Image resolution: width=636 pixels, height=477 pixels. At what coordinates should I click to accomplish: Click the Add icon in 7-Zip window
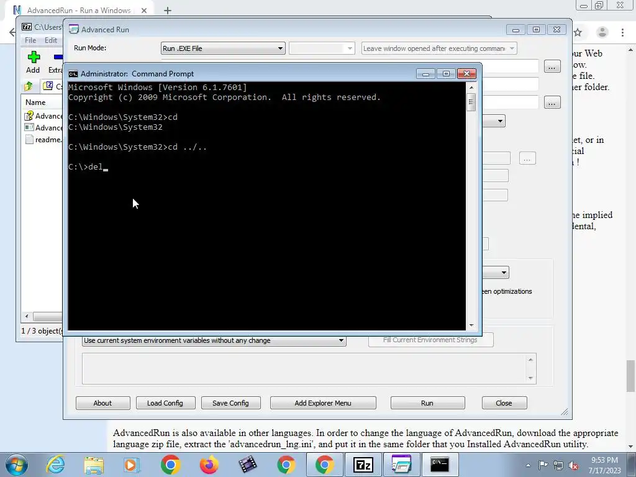tap(34, 57)
